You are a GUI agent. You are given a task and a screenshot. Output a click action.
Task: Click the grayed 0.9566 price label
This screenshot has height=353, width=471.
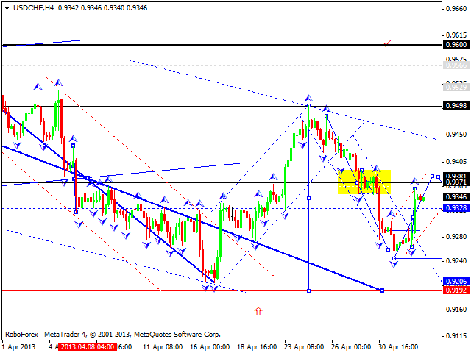[454, 65]
